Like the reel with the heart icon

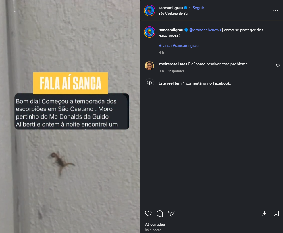148,213
